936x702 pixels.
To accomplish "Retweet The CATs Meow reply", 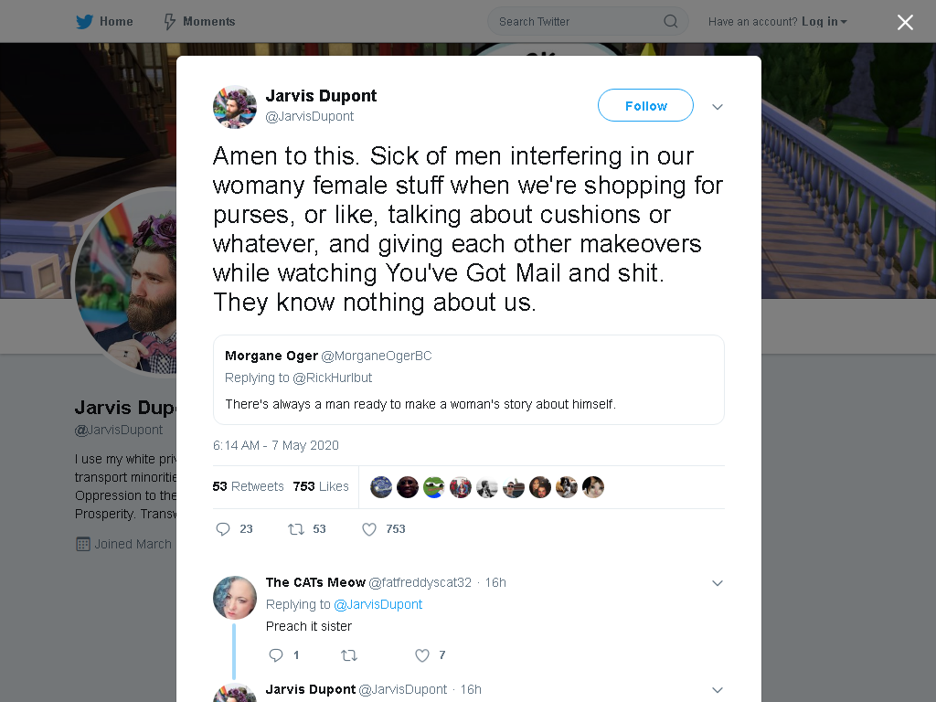I will pos(349,655).
